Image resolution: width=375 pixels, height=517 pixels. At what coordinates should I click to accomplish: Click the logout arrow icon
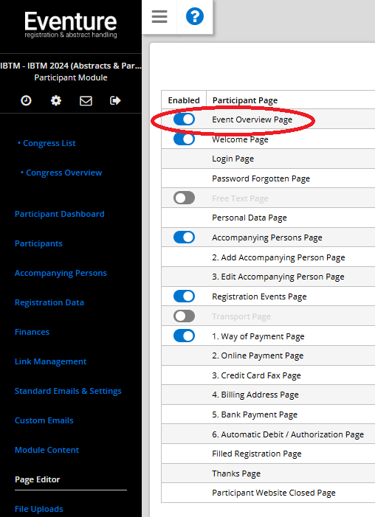(115, 100)
